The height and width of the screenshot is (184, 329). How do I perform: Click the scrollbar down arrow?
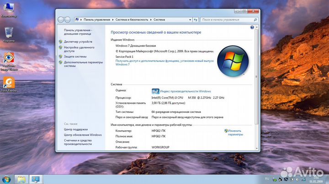(x=257, y=148)
